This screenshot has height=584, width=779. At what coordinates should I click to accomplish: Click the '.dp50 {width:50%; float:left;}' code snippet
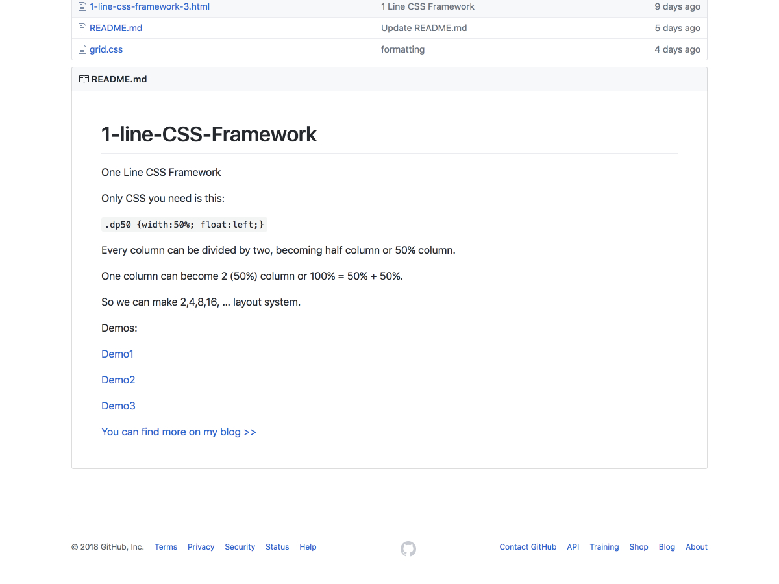(x=184, y=225)
